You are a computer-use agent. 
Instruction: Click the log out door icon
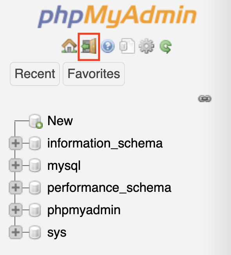(x=89, y=46)
